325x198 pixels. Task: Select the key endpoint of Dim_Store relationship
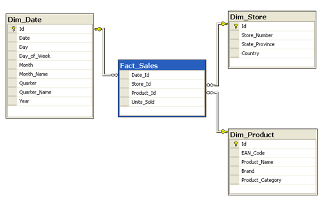[224, 24]
